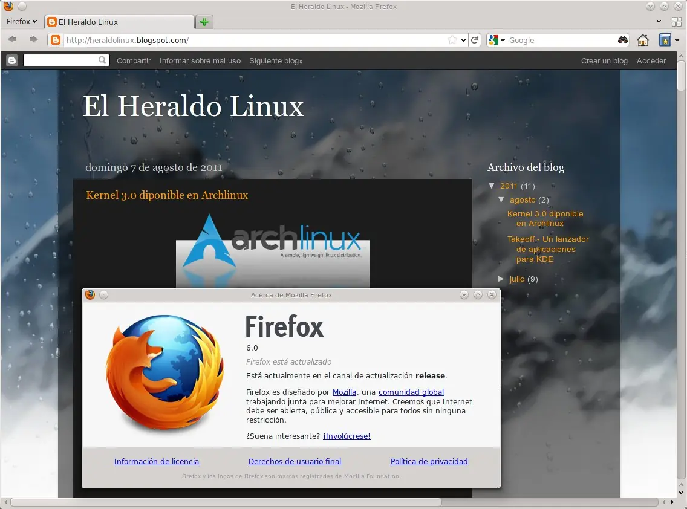Screen dimensions: 687x509
Task: Open post title Kernel 3.0 diponible en Archlinux
Action: point(167,195)
